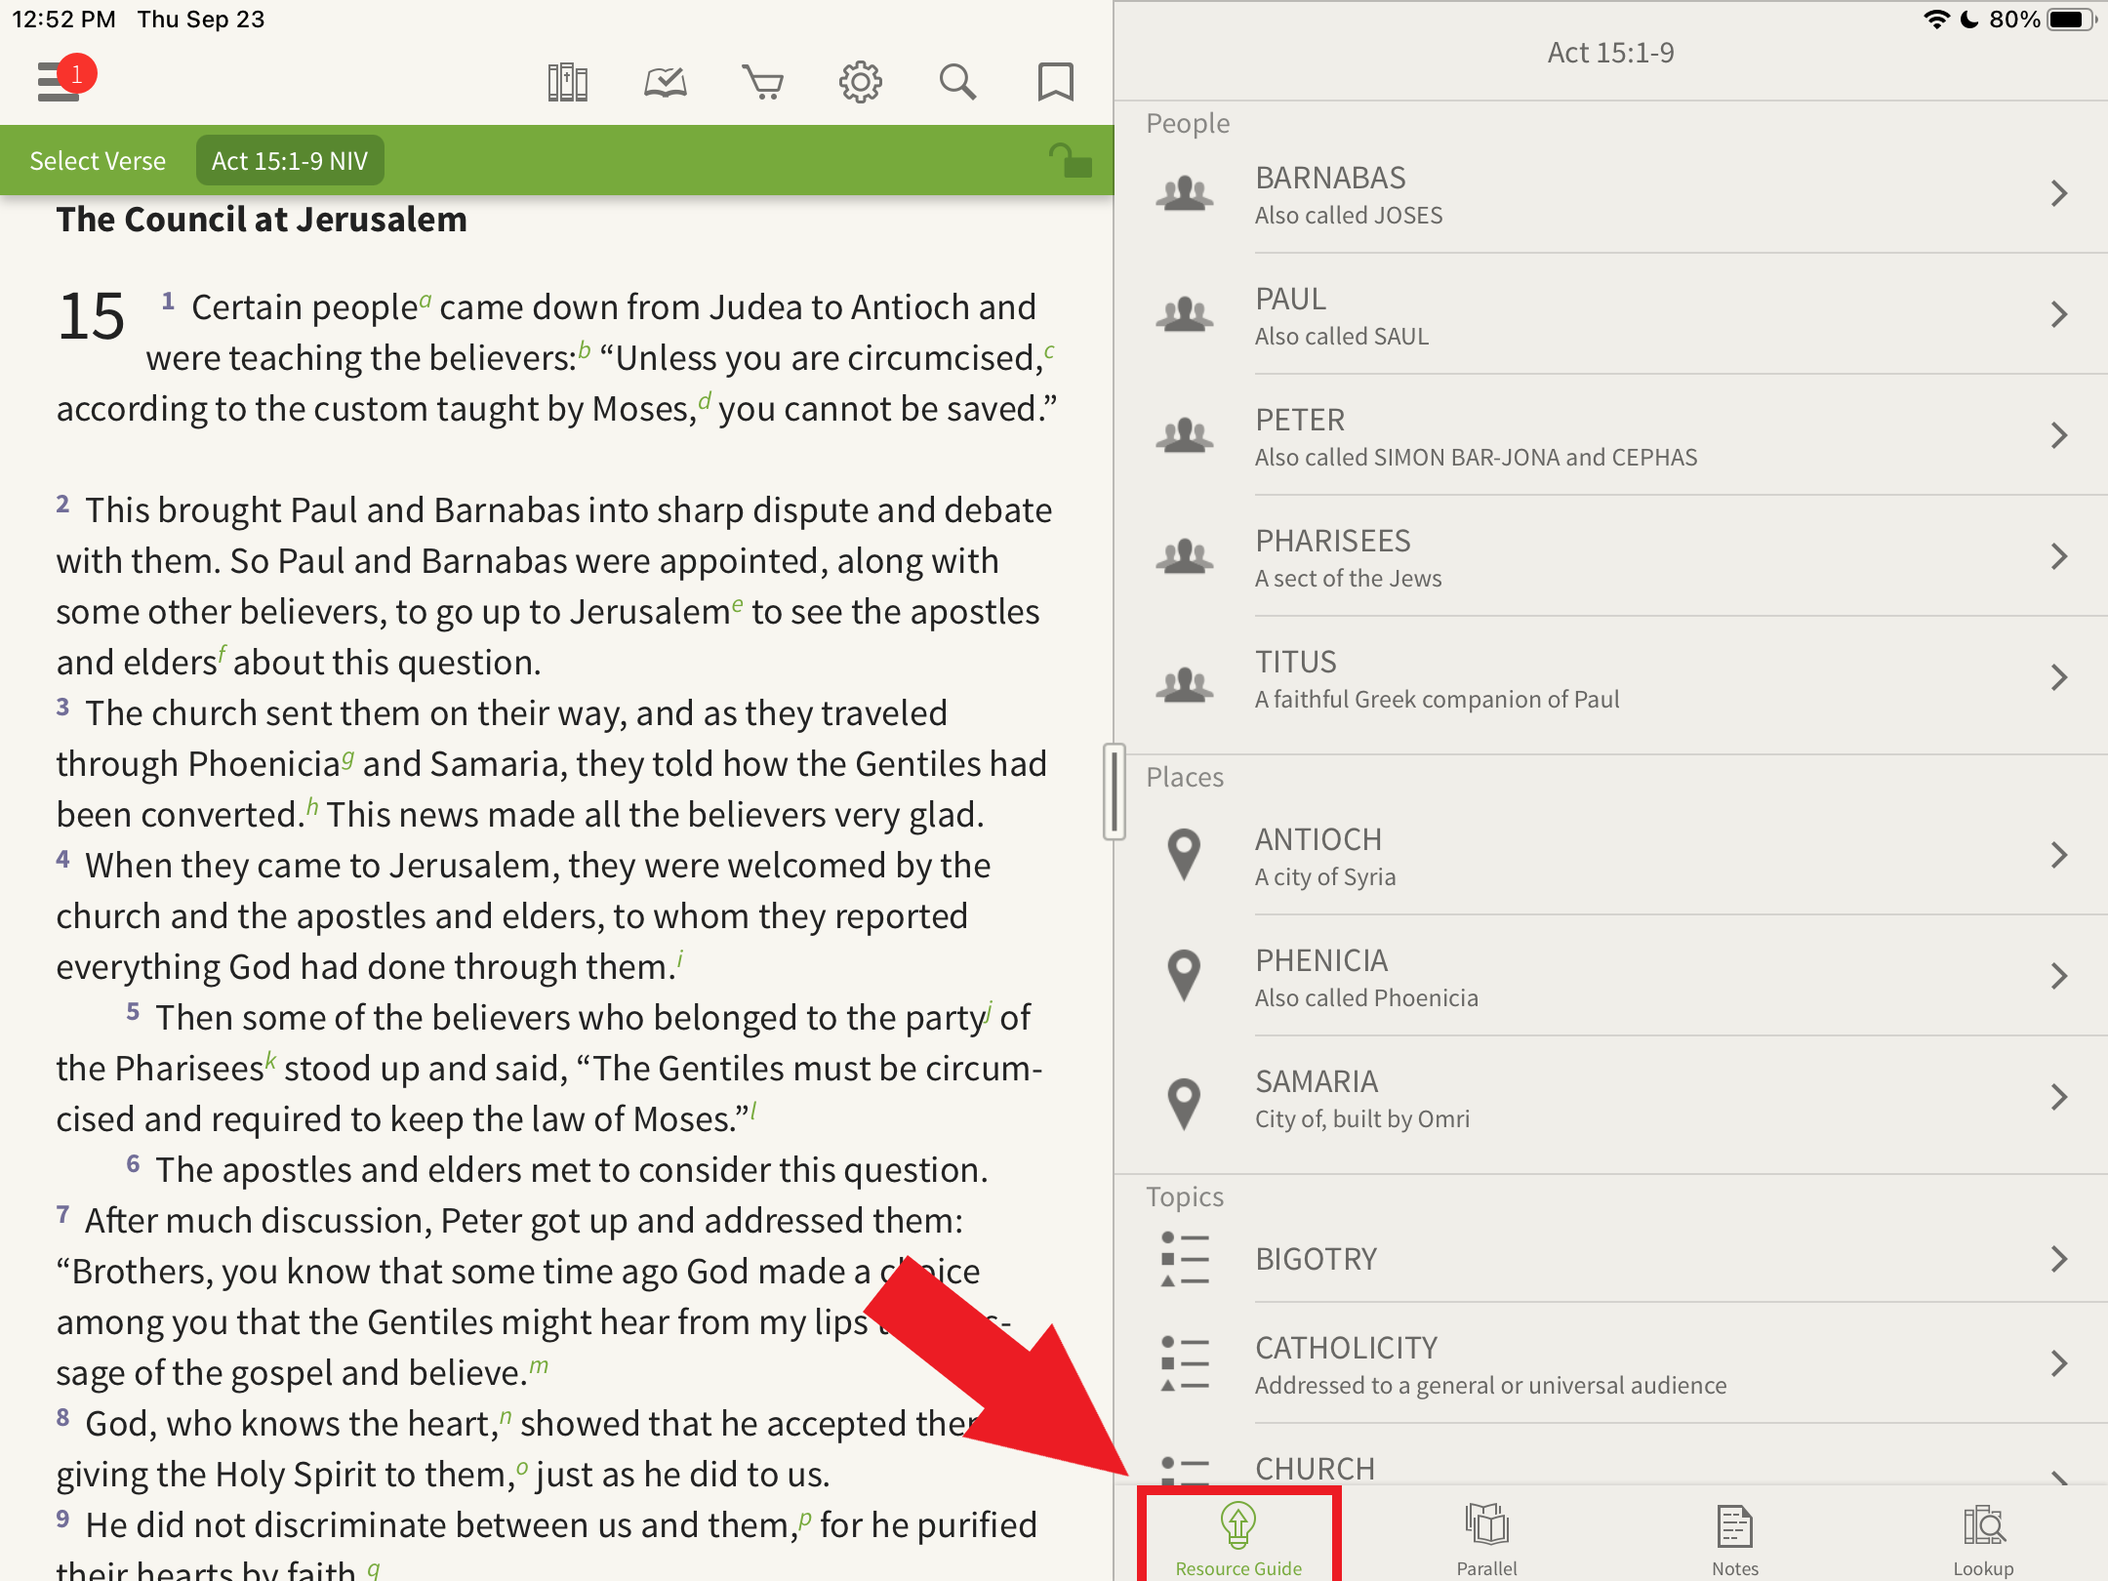The height and width of the screenshot is (1581, 2108).
Task: Open 'A city of Syria' subtitle
Action: (1325, 877)
